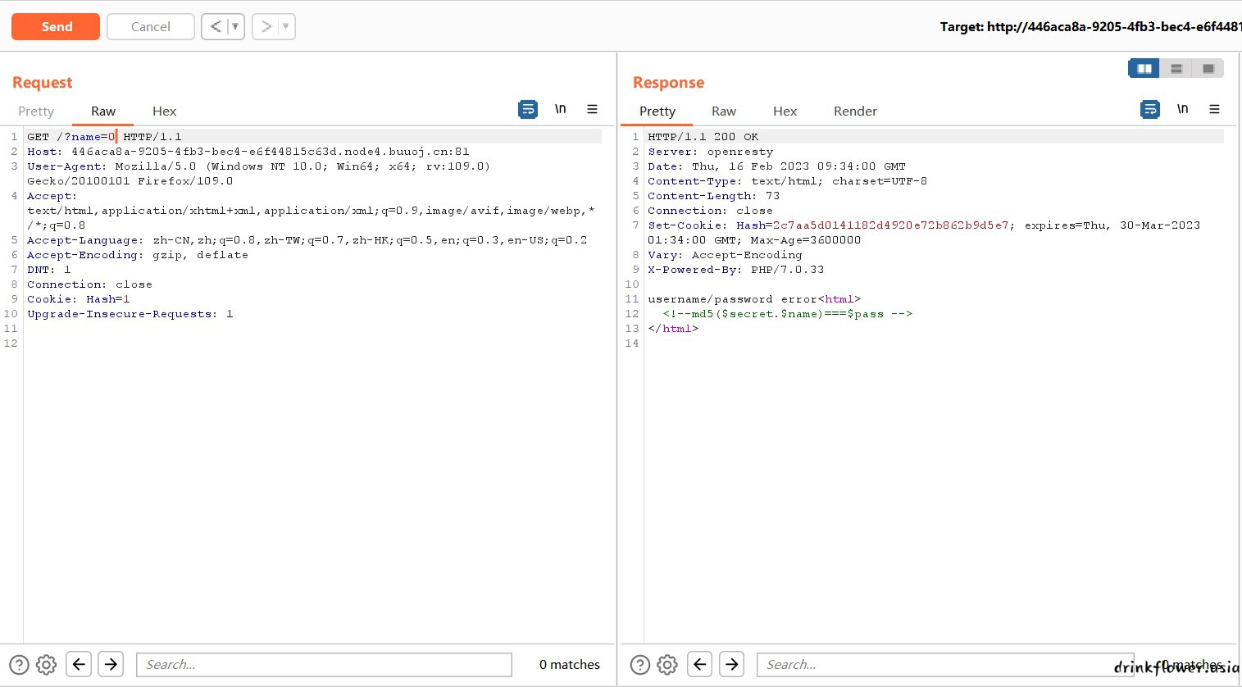Open help icon under Response panel
Screen dimensions: 1242x687
coord(640,665)
